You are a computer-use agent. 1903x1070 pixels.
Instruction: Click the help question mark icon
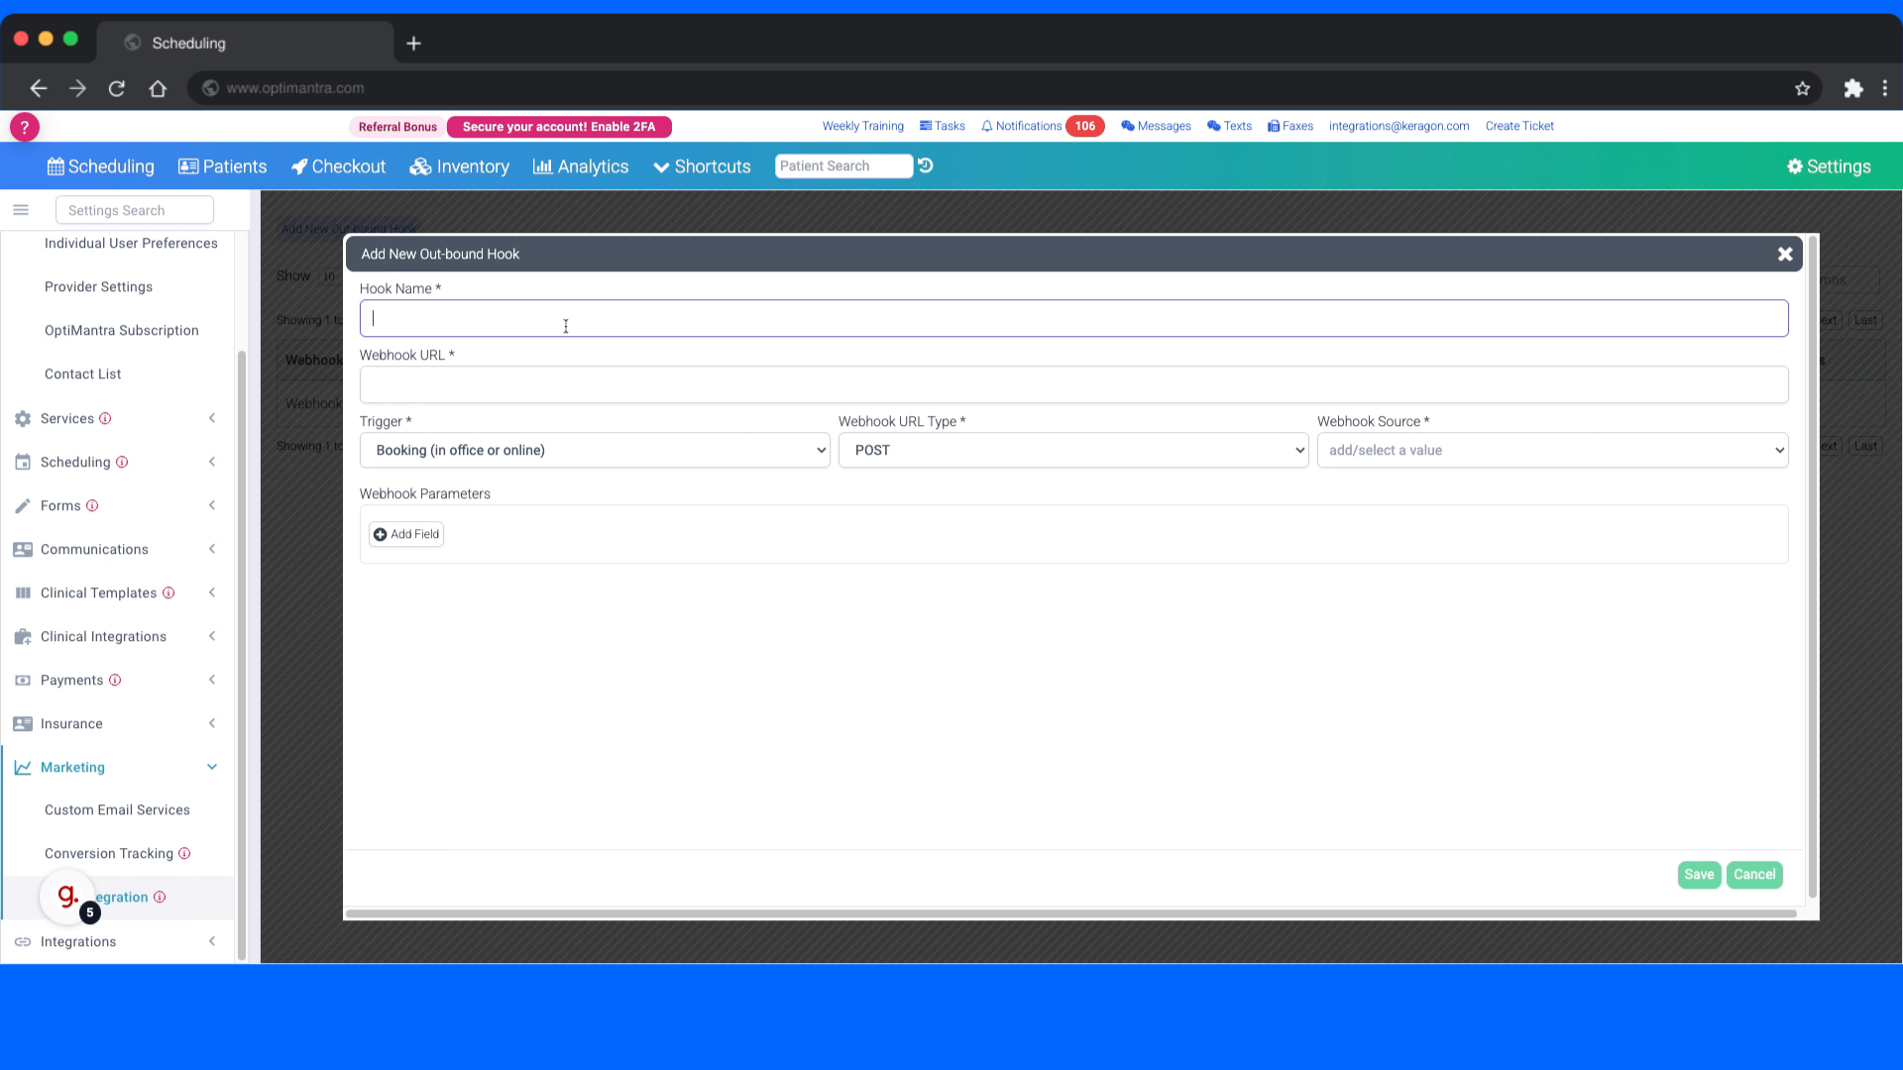coord(24,127)
